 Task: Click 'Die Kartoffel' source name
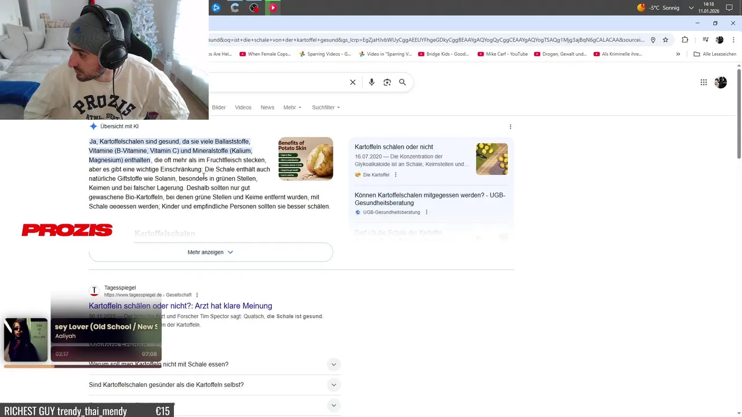tap(376, 175)
